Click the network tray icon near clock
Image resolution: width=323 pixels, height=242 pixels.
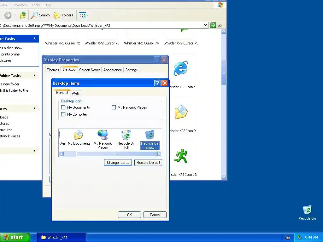[300, 237]
